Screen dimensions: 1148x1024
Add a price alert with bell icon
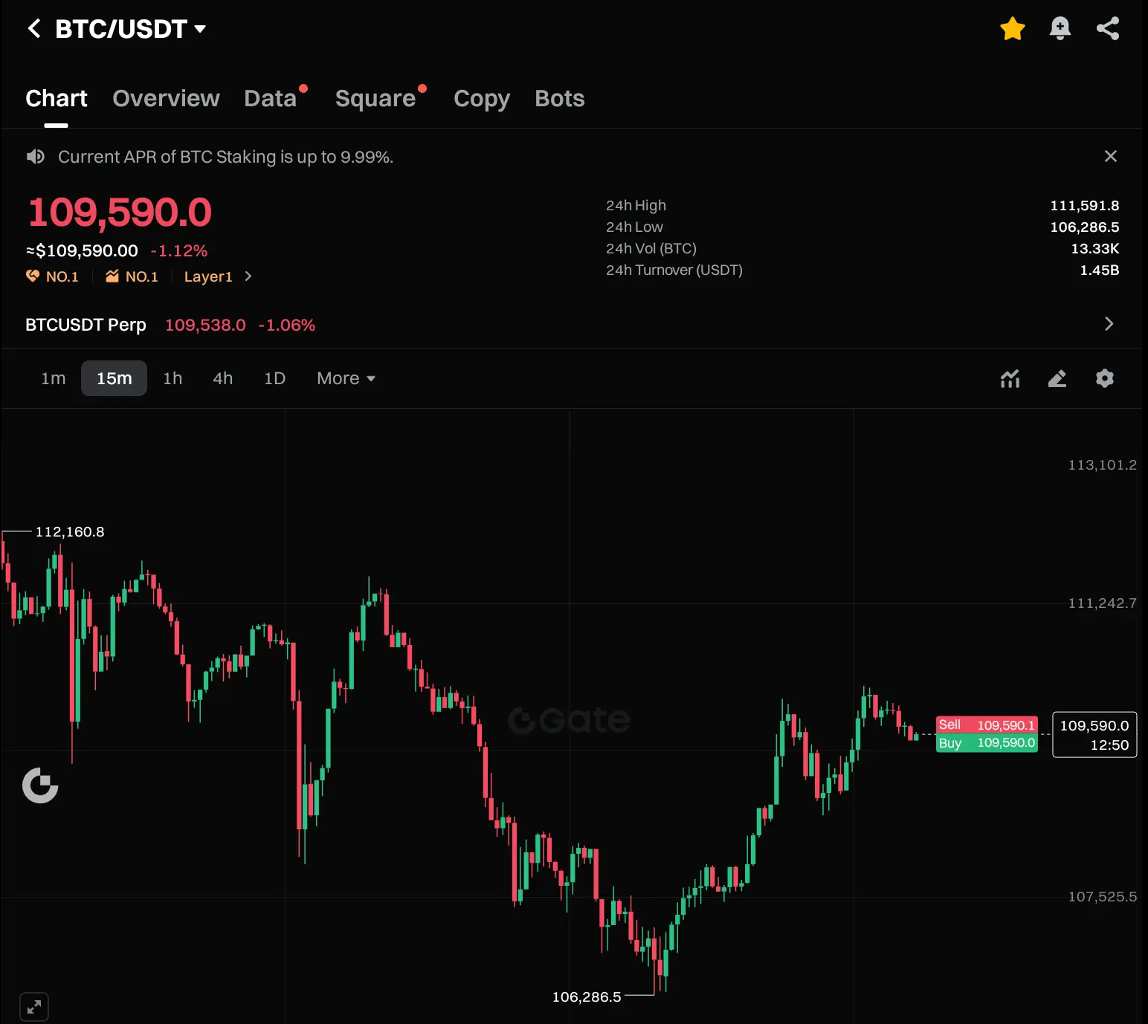tap(1060, 29)
